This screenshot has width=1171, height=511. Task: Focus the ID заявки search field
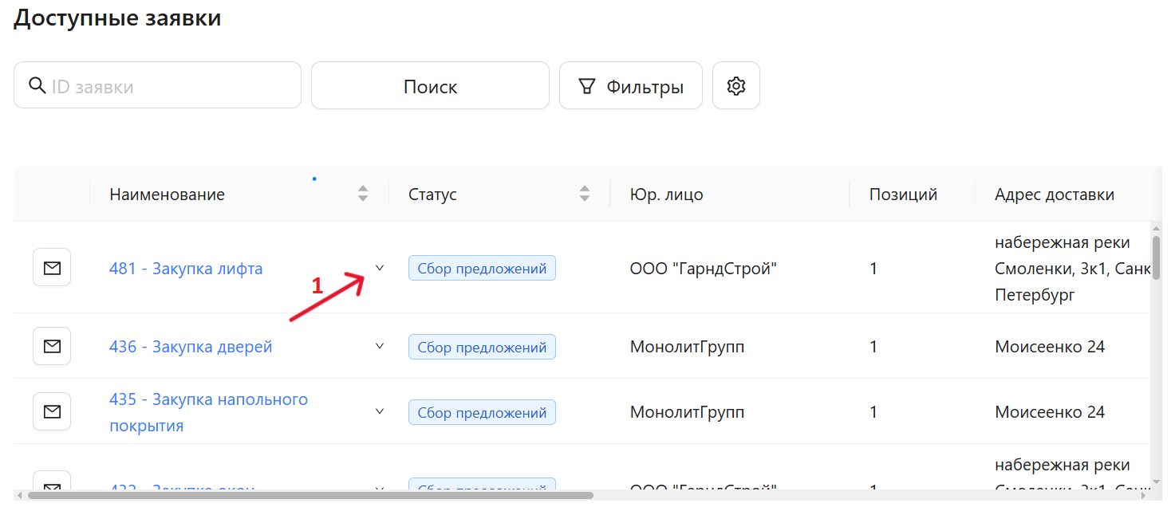tap(157, 85)
